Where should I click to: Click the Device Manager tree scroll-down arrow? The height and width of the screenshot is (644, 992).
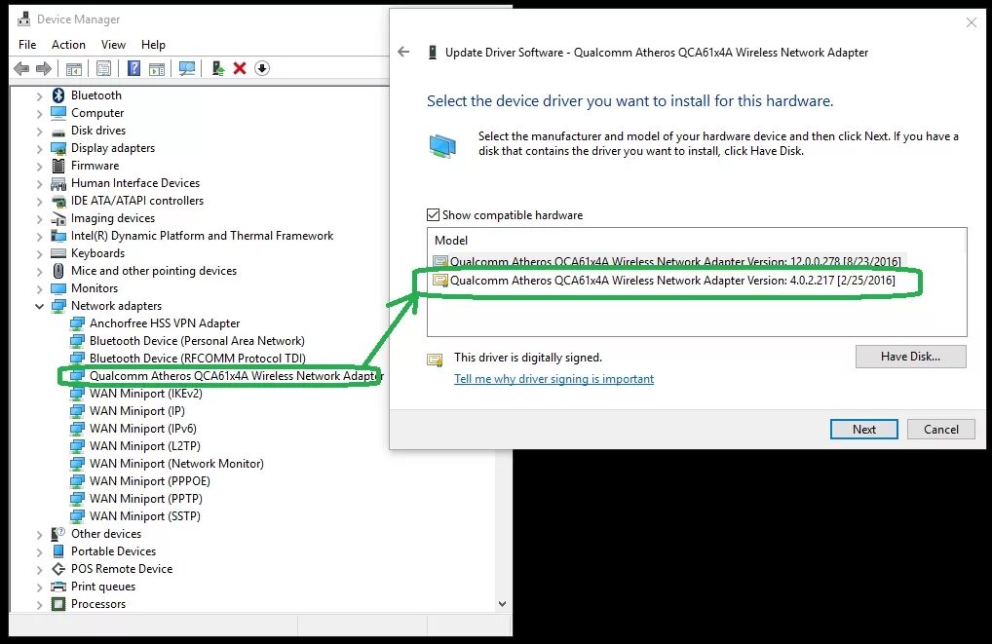point(502,604)
